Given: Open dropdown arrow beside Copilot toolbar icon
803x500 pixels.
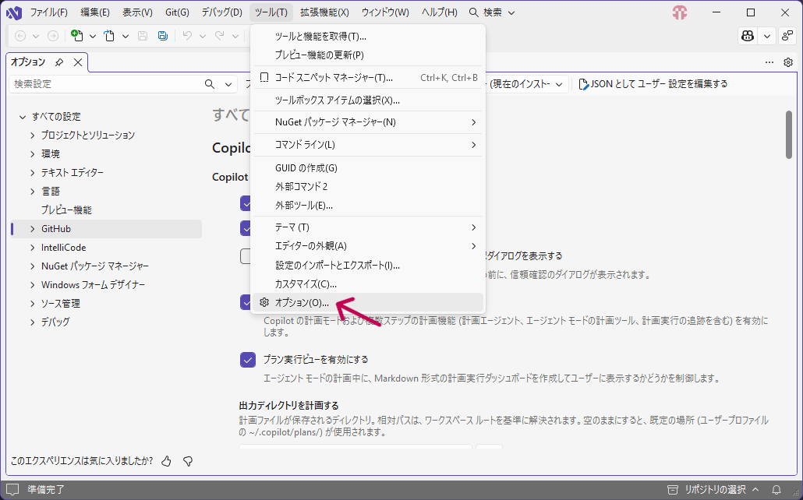Looking at the screenshot, I should [x=766, y=36].
